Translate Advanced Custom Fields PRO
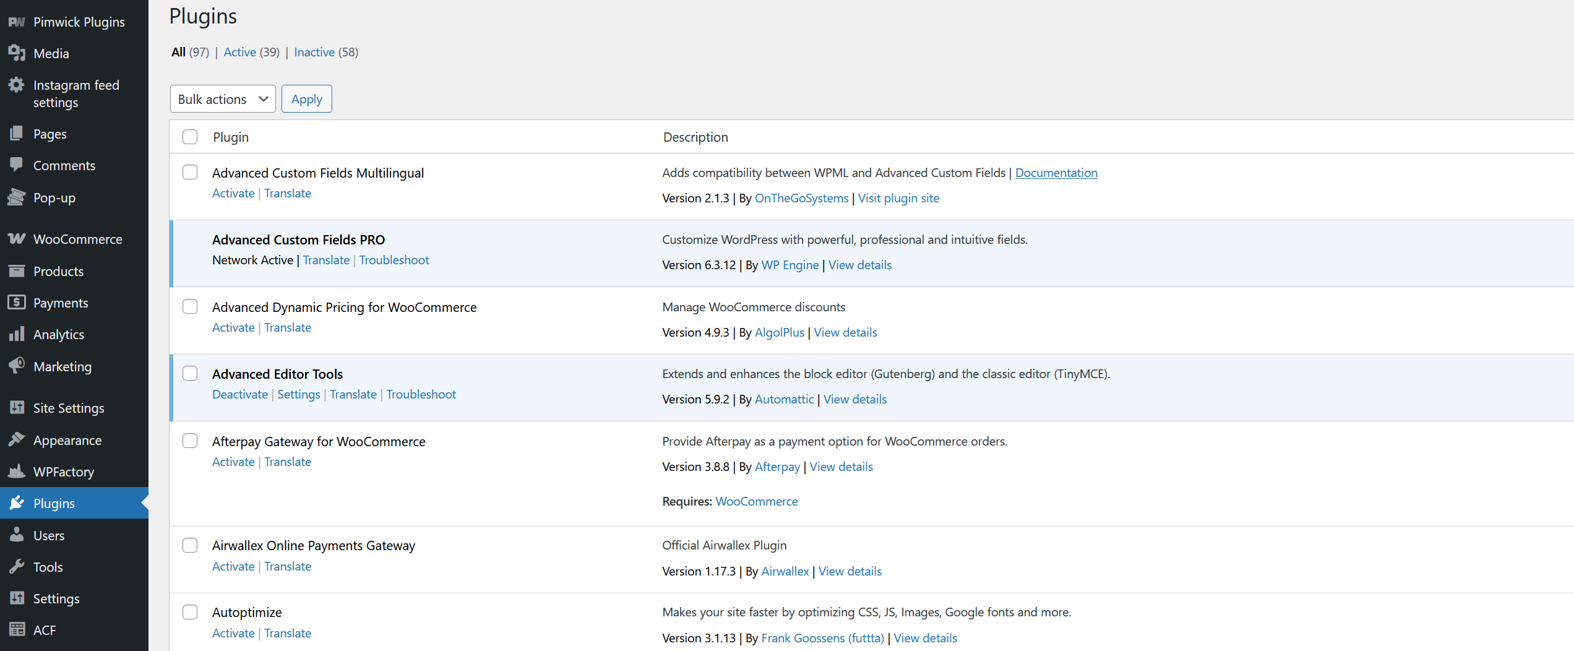Screen dimensions: 1574x651 click(x=326, y=260)
